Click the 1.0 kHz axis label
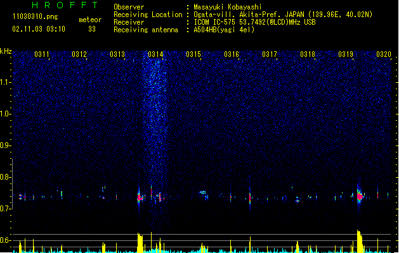399x253 pixels. [x=6, y=114]
